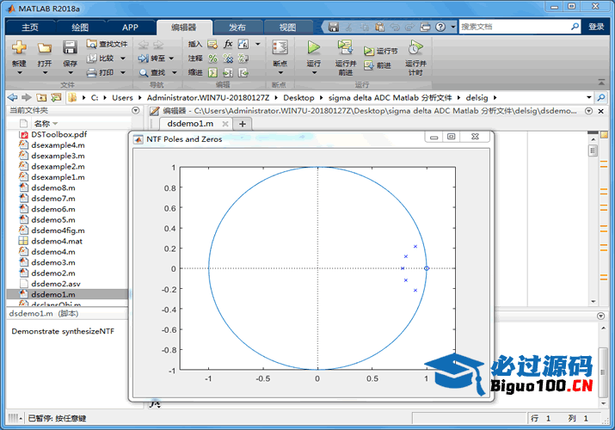
Task: Open the address bar path history dropdown
Action: pyautogui.click(x=588, y=97)
